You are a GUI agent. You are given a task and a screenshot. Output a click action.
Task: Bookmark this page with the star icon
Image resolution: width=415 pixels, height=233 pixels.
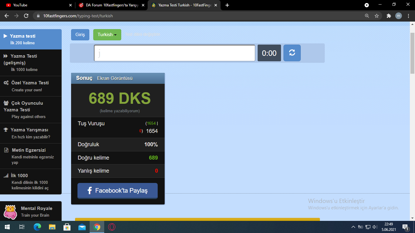click(x=377, y=16)
